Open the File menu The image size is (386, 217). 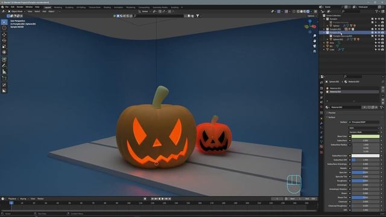(7, 7)
